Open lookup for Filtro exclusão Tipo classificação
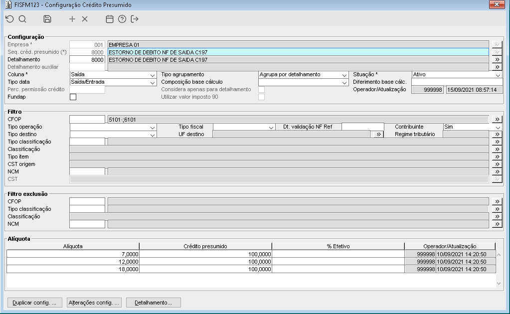Screen dimensions: 510x314 (497, 209)
